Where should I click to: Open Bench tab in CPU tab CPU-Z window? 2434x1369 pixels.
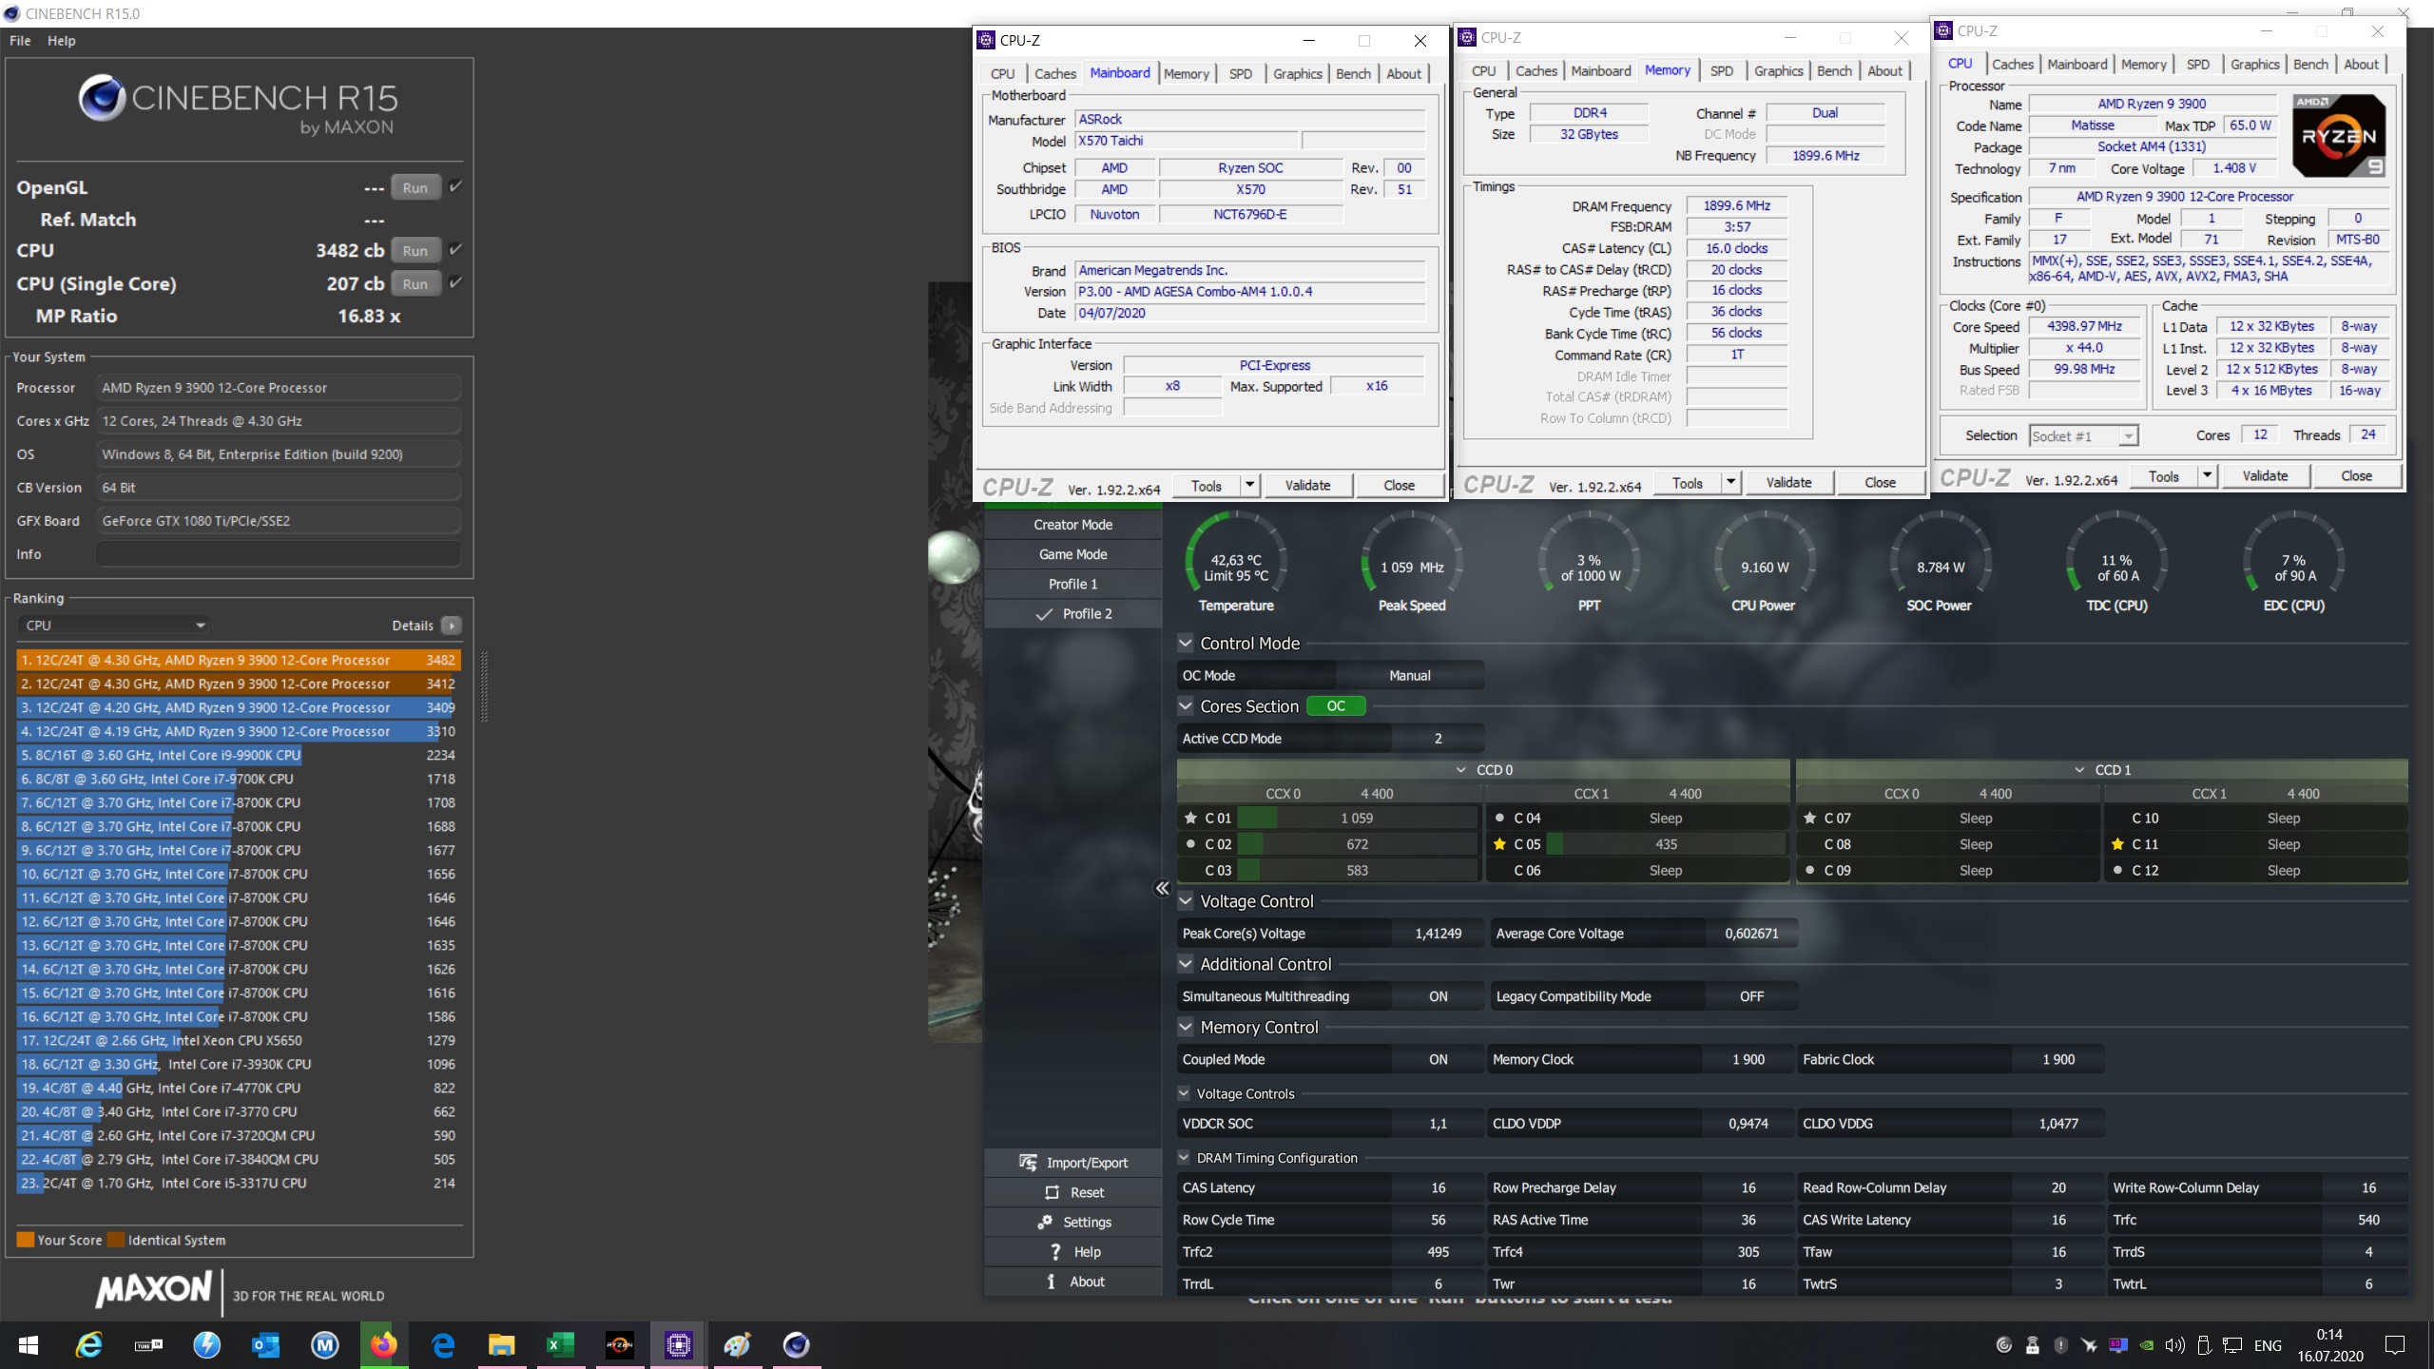coord(2310,64)
